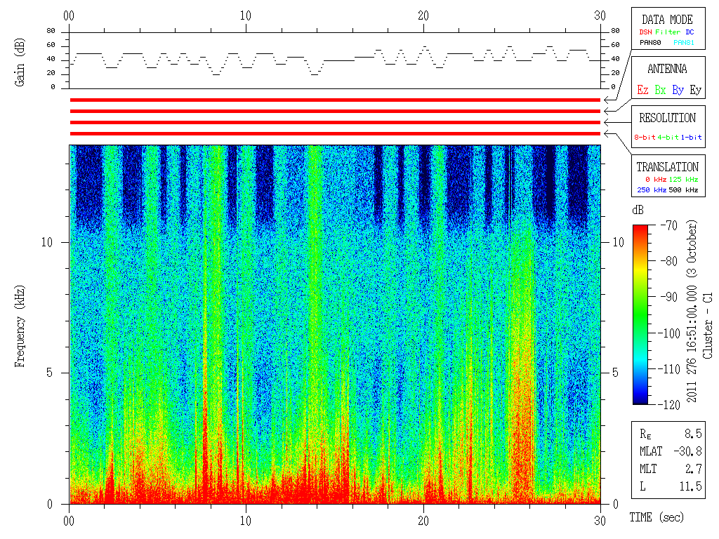Click the second red antenna status bar

point(335,112)
